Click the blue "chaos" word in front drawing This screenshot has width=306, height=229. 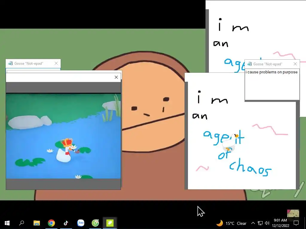(x=250, y=168)
